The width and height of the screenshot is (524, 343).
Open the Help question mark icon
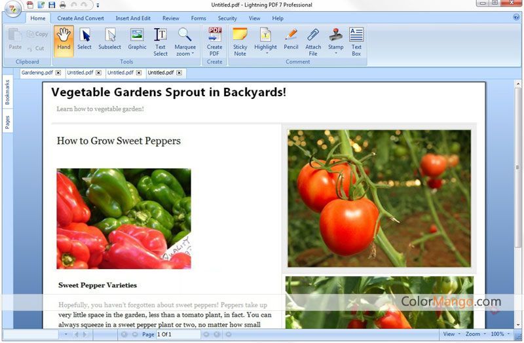tap(516, 17)
